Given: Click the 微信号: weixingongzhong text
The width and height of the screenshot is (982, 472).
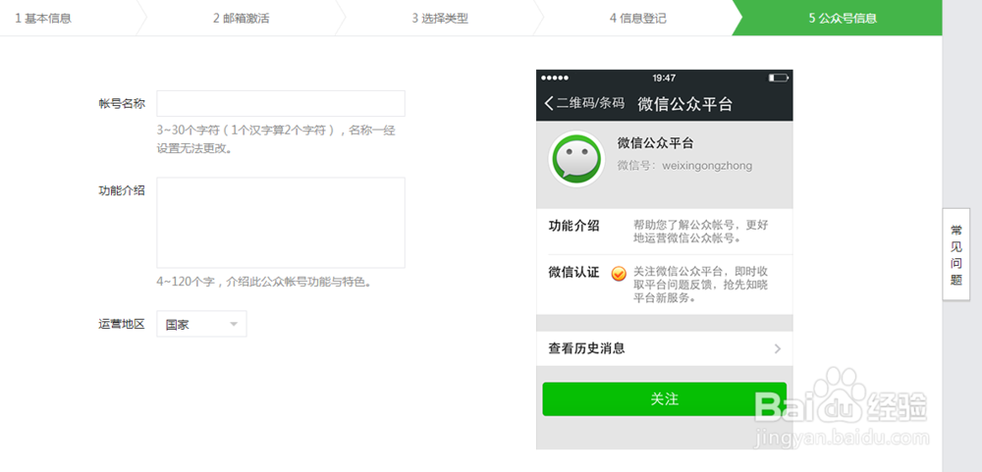Looking at the screenshot, I should coord(684,166).
